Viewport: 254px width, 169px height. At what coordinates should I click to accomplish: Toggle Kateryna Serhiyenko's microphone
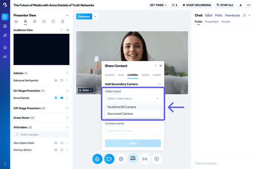(56, 80)
